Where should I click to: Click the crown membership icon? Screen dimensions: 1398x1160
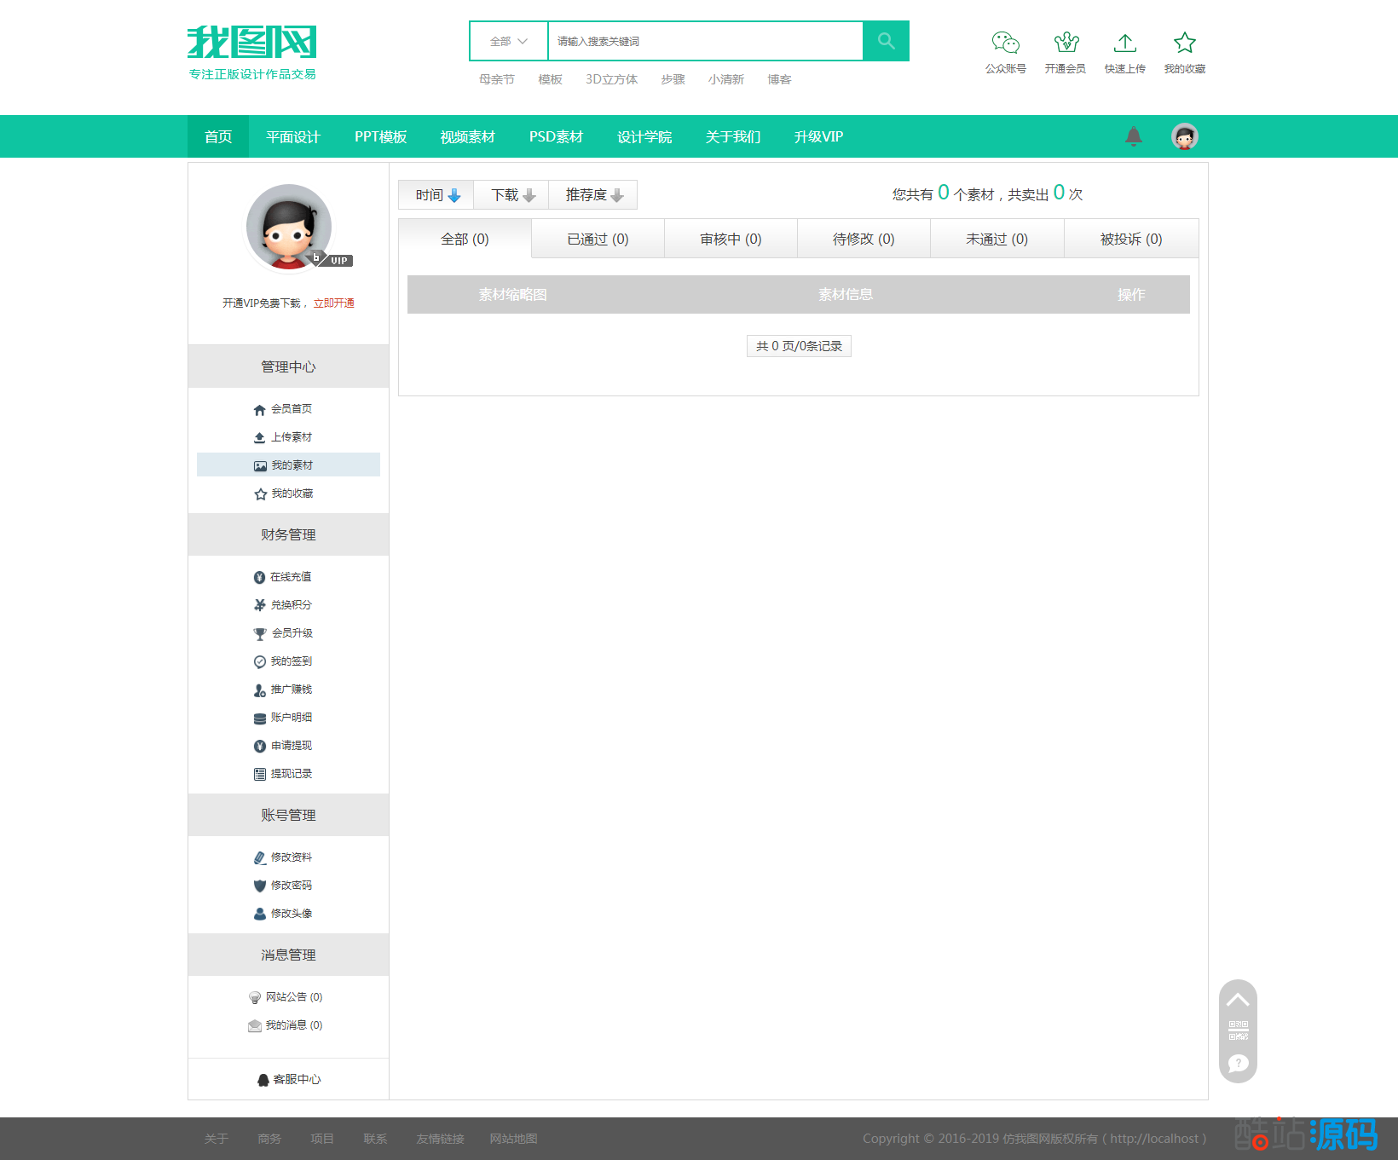(1066, 43)
